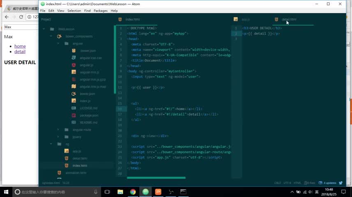352x197 pixels.
Task: Click the Max text input in browser
Action: click(x=21, y=27)
